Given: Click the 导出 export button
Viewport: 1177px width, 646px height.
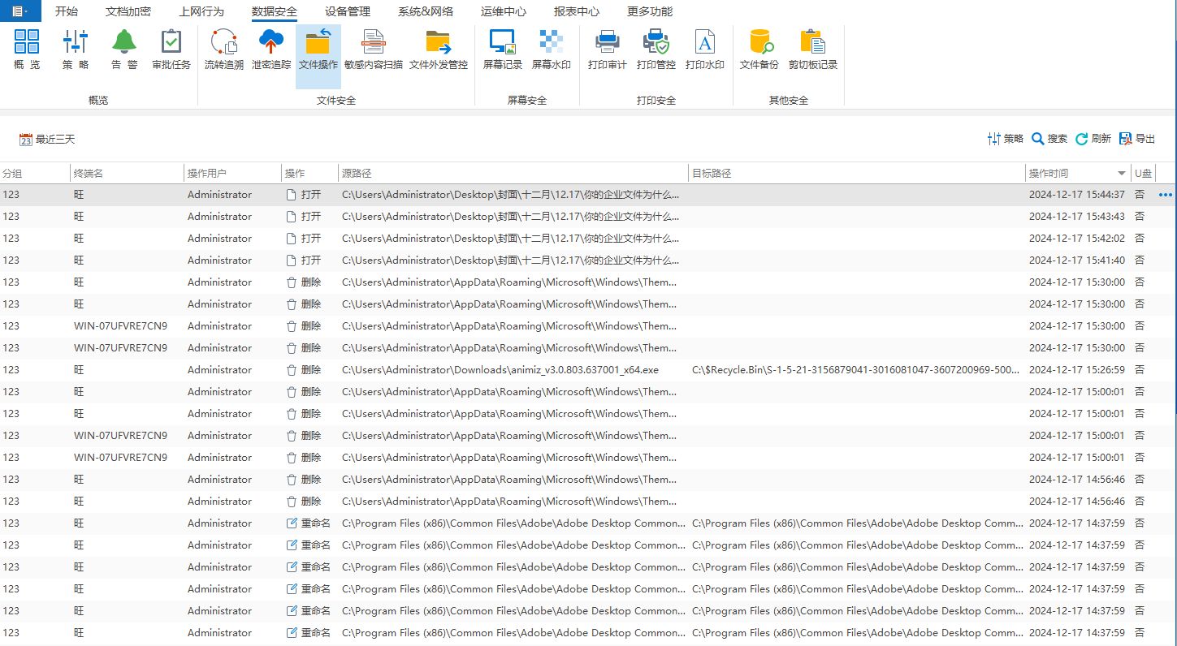Looking at the screenshot, I should 1137,139.
